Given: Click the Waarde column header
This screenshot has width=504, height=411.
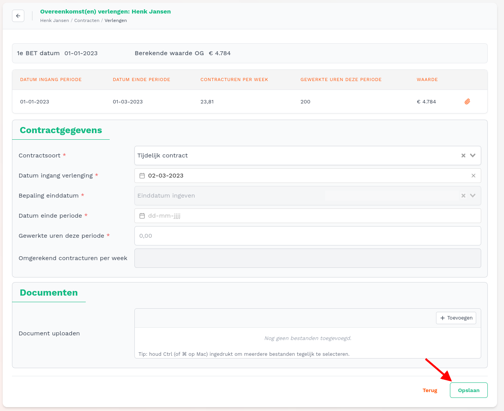Looking at the screenshot, I should pyautogui.click(x=427, y=79).
